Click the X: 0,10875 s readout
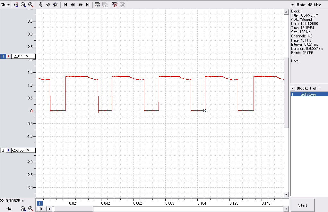The width and height of the screenshot is (328, 212). point(12,201)
